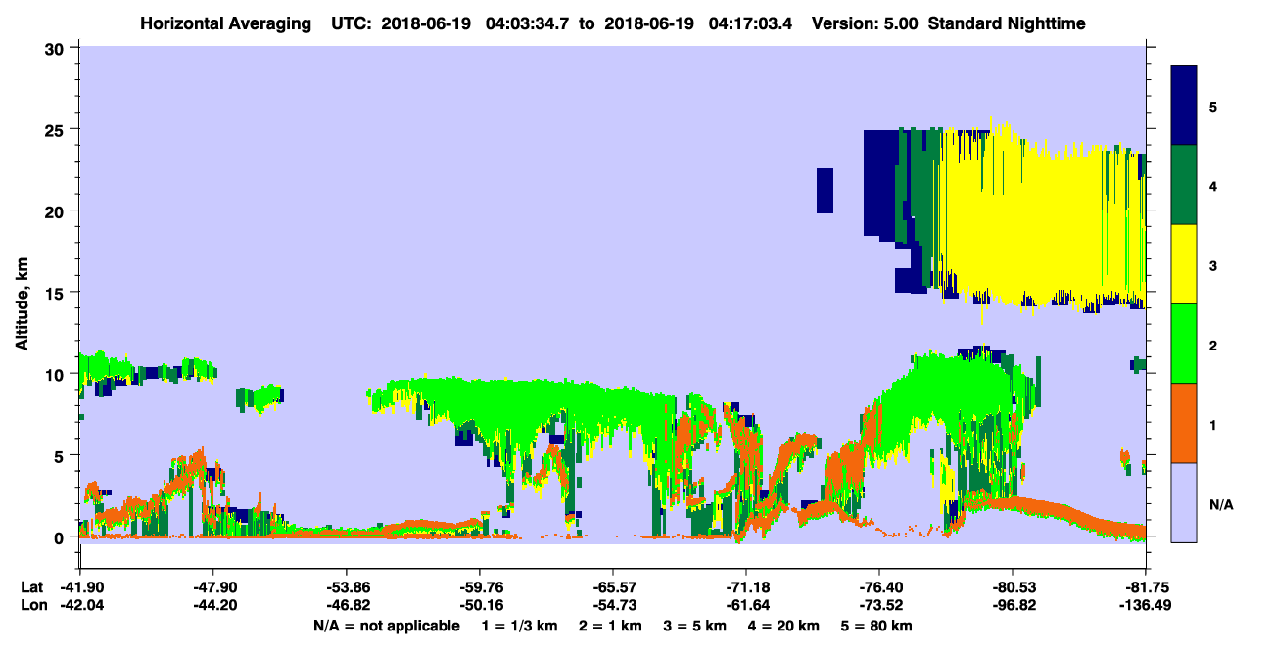Click the dark green level 4 colorbar segment
Screen dimensions: 1273x653
tap(1184, 185)
